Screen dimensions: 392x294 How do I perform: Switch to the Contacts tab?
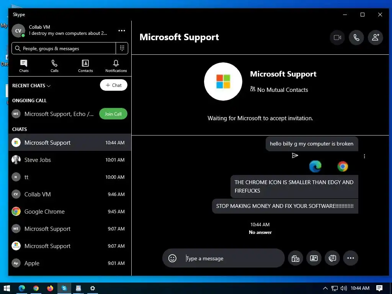coord(85,66)
